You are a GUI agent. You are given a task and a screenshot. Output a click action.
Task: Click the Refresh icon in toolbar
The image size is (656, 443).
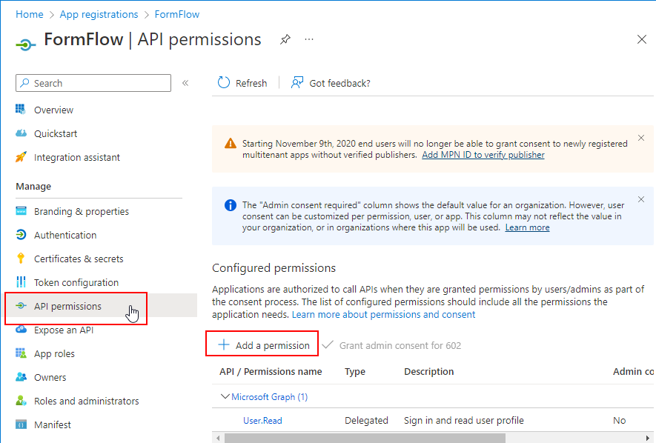[x=224, y=83]
